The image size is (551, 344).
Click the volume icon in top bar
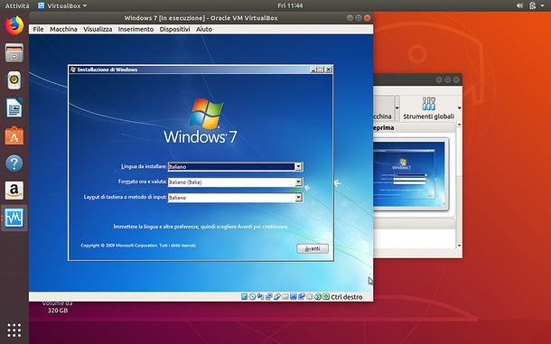[519, 5]
